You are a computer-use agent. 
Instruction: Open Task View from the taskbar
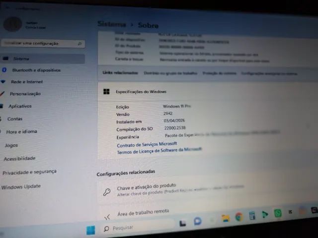pos(183,223)
